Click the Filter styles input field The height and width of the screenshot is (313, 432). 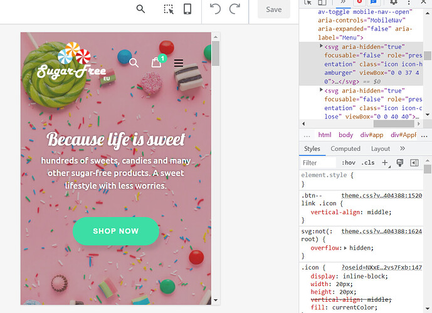tap(318, 163)
